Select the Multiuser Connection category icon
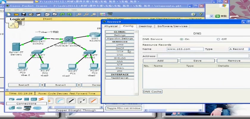The width and height of the screenshot is (250, 119). [x=37, y=108]
